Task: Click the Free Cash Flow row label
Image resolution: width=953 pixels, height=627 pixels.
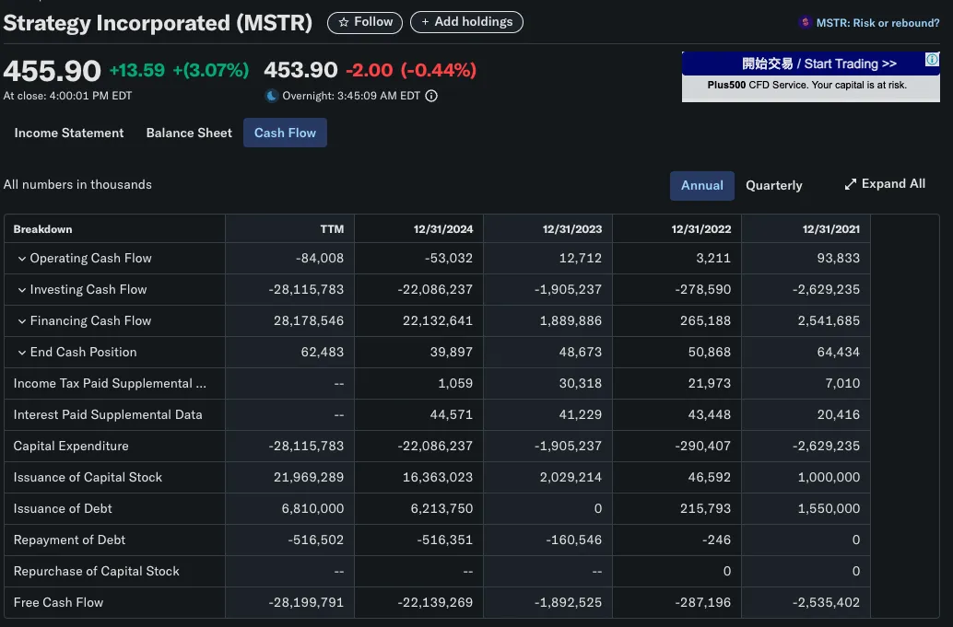Action: pos(58,602)
